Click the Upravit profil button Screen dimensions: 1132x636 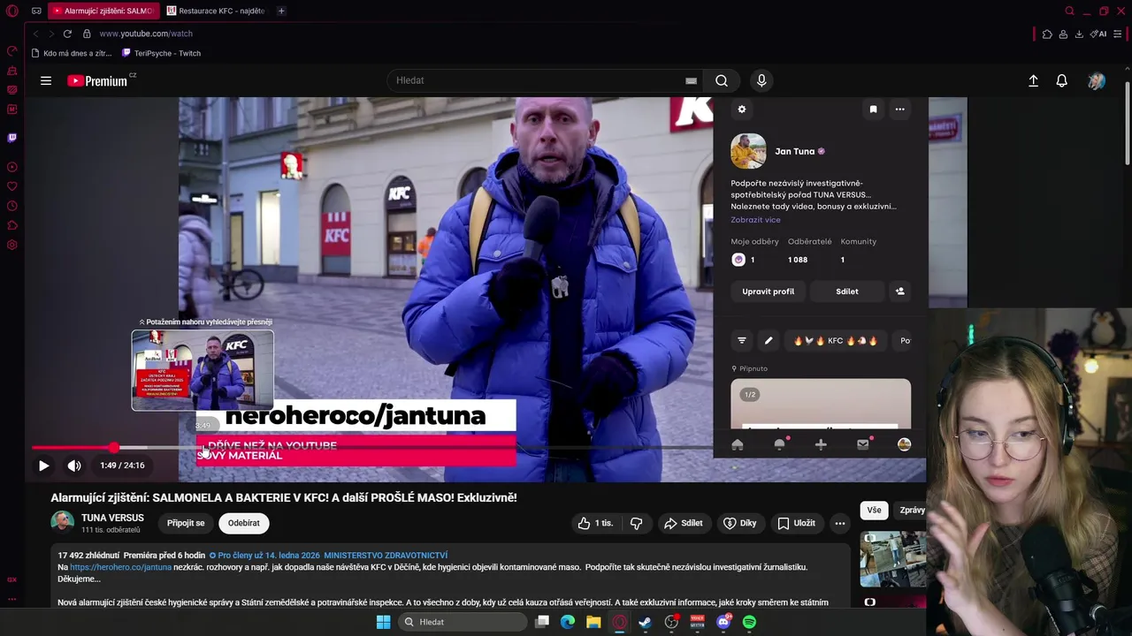[x=768, y=291]
